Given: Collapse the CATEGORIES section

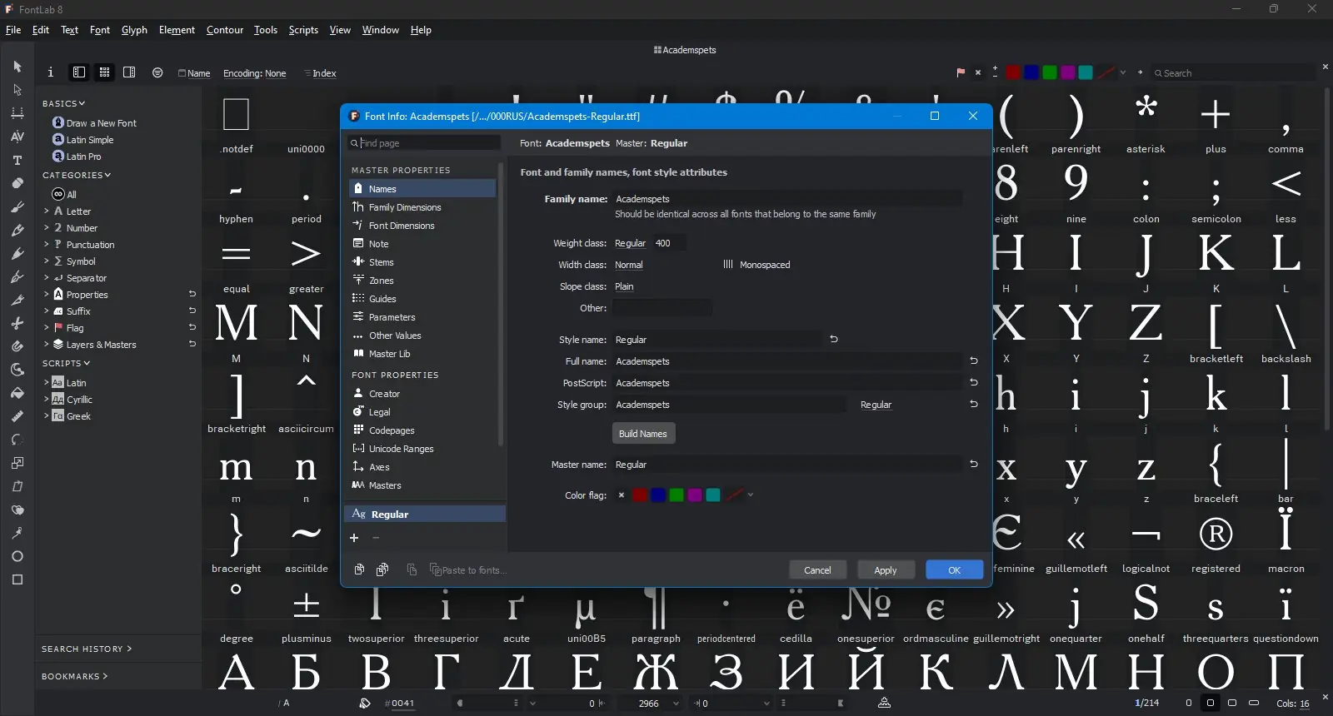Looking at the screenshot, I should coord(77,175).
